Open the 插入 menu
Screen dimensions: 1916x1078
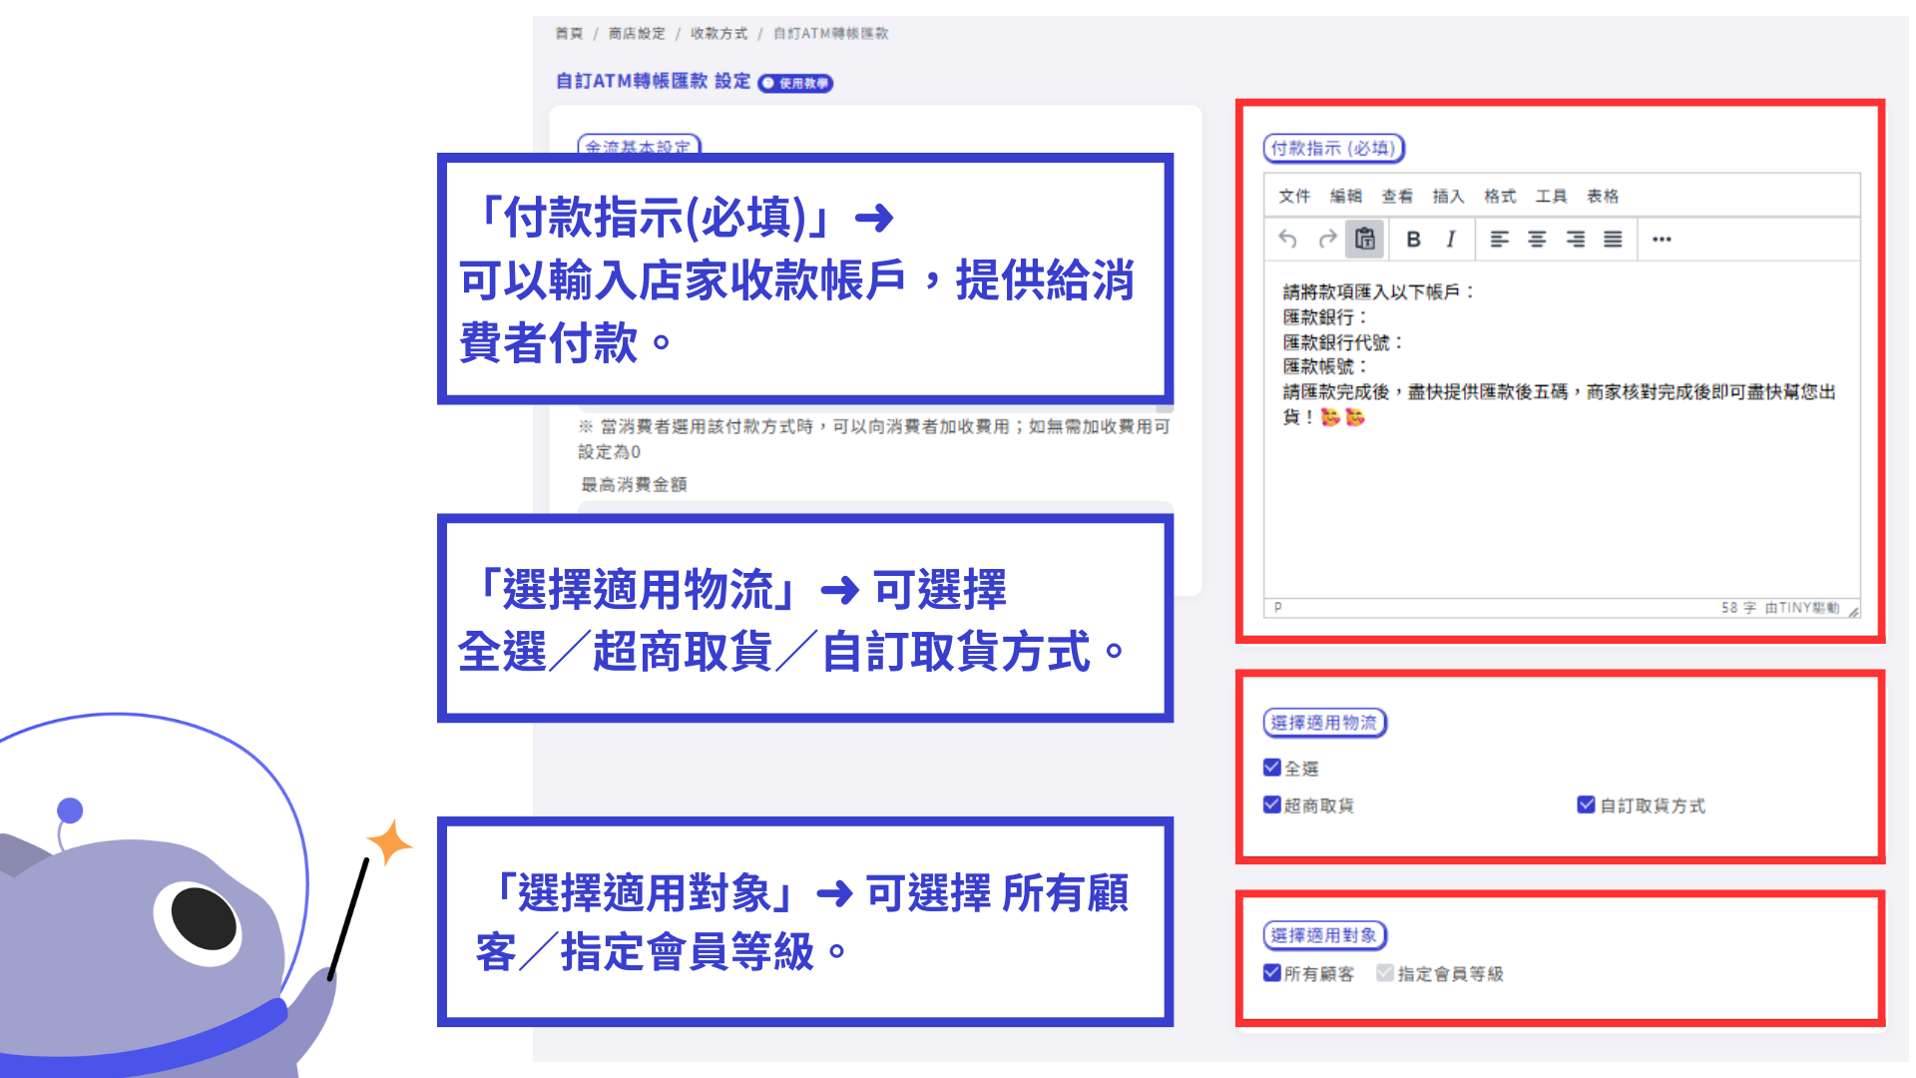click(x=1448, y=197)
